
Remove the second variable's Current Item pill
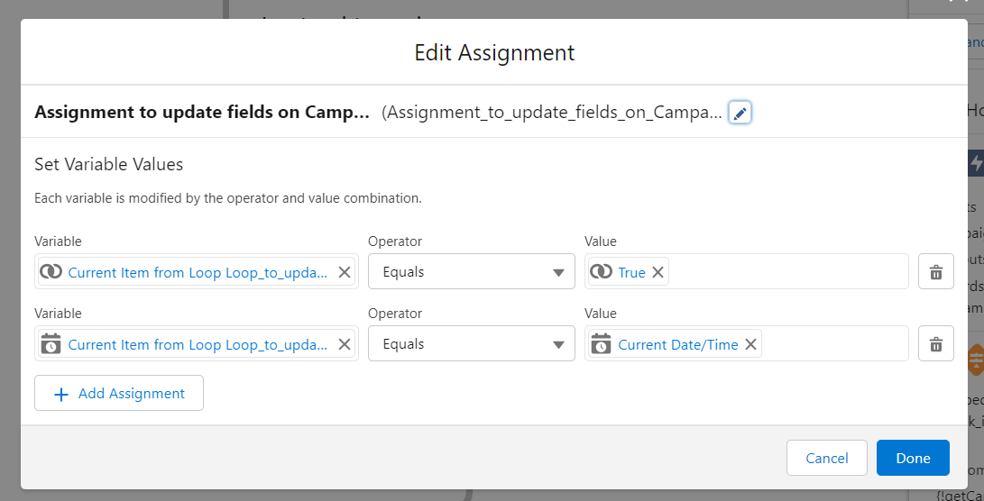tap(345, 344)
